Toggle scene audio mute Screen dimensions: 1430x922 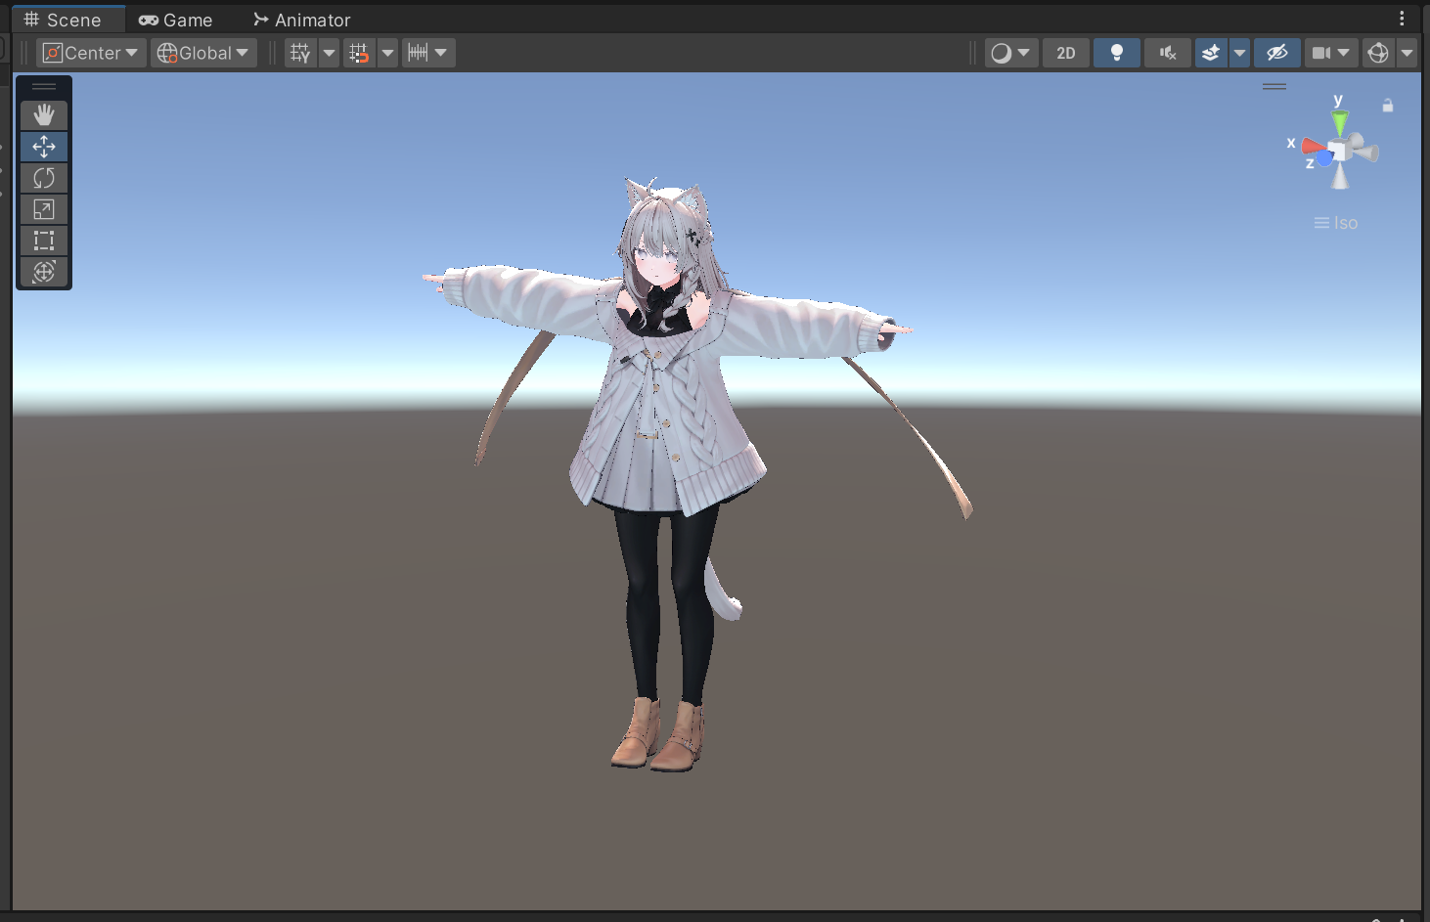tap(1168, 53)
